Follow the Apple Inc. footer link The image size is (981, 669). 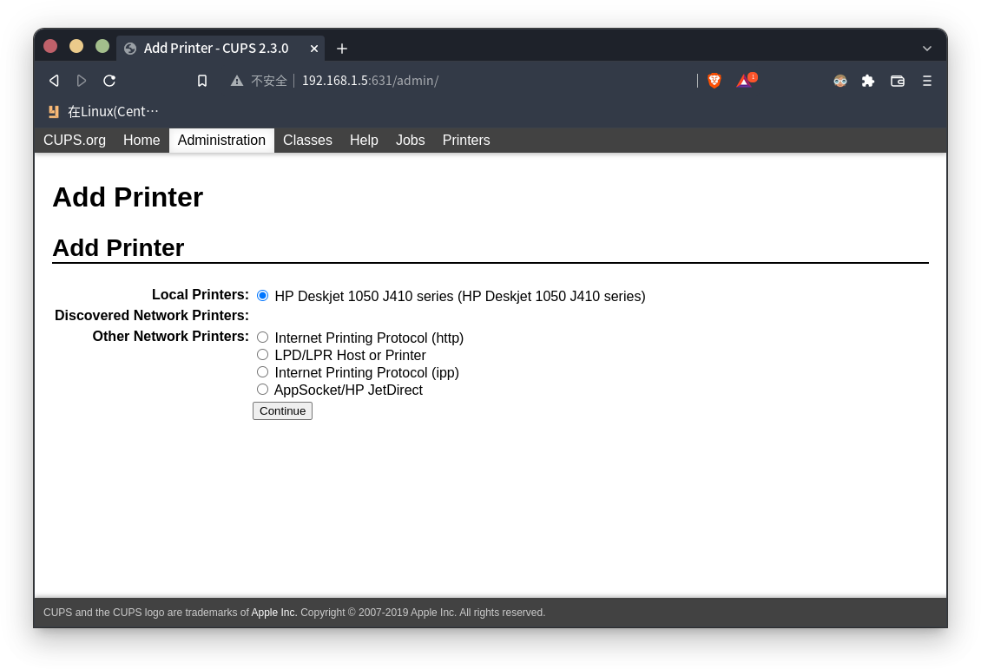pyautogui.click(x=274, y=613)
